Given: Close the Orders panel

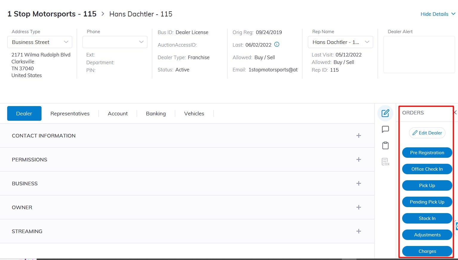Looking at the screenshot, I should 454,113.
